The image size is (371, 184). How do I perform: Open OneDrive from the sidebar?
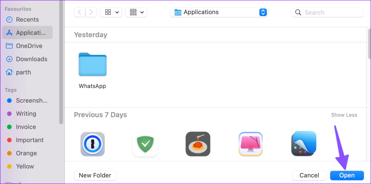pos(29,46)
